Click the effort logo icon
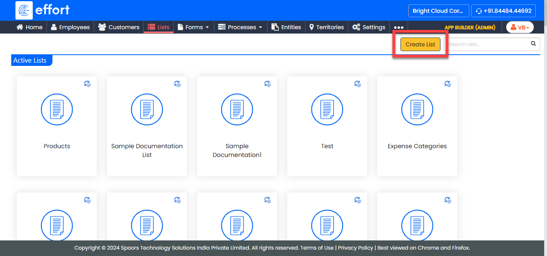Viewport: 547px width, 256px height. [24, 10]
